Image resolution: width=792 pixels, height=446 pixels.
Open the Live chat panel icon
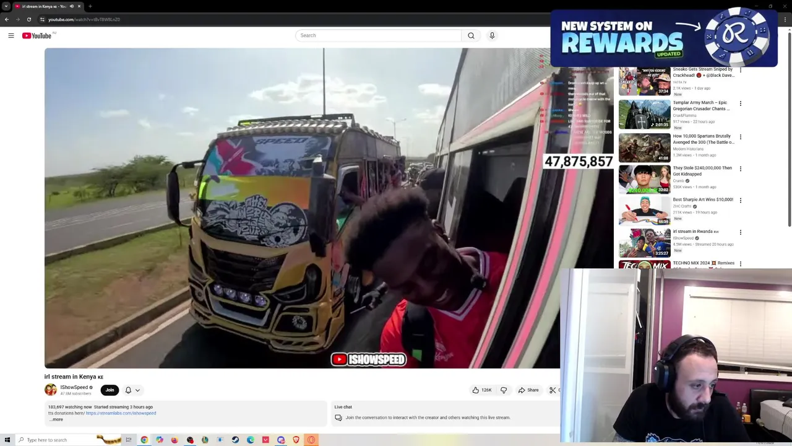click(x=338, y=418)
